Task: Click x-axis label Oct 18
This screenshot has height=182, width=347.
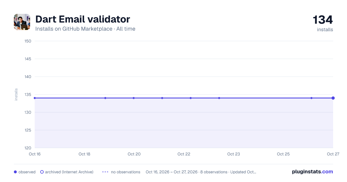Action: pyautogui.click(x=84, y=154)
